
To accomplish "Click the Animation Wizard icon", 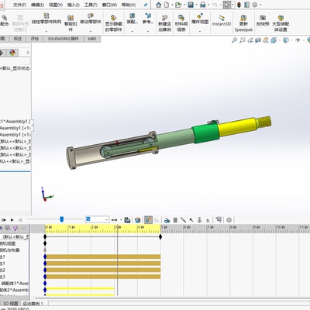I will (138, 220).
